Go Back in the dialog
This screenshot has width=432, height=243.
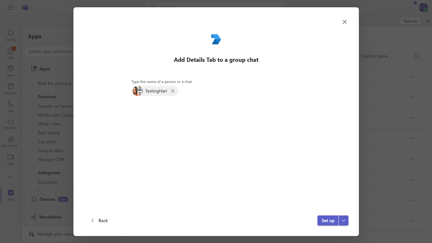[99, 221]
